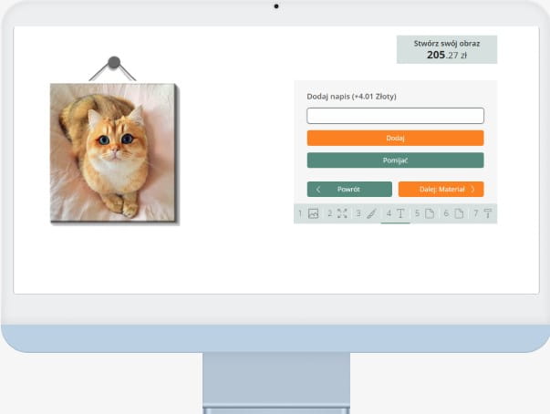550x414 pixels.
Task: Click the gray hanging pin above picture
Action: 113,63
